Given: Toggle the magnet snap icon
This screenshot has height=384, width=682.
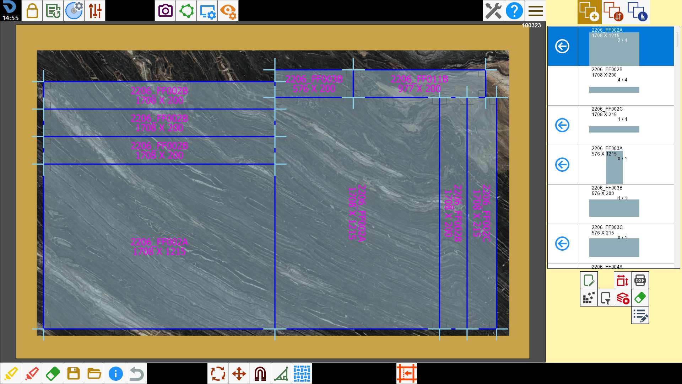Looking at the screenshot, I should (260, 373).
